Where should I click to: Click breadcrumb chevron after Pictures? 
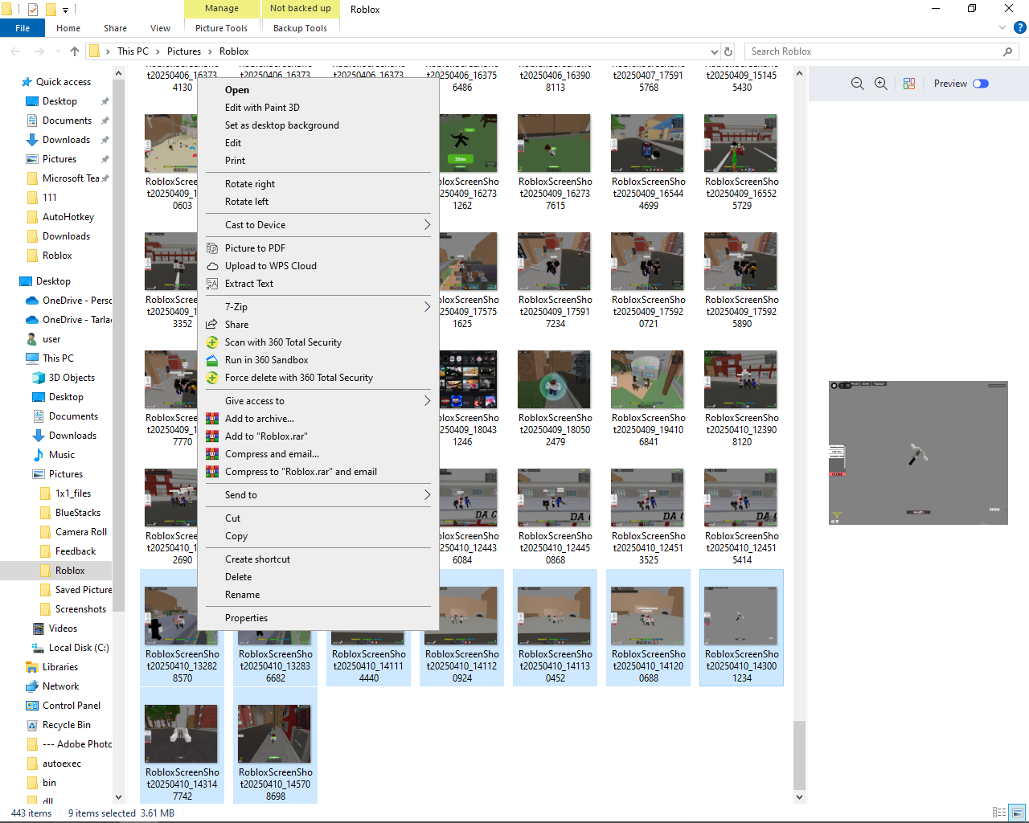point(210,51)
